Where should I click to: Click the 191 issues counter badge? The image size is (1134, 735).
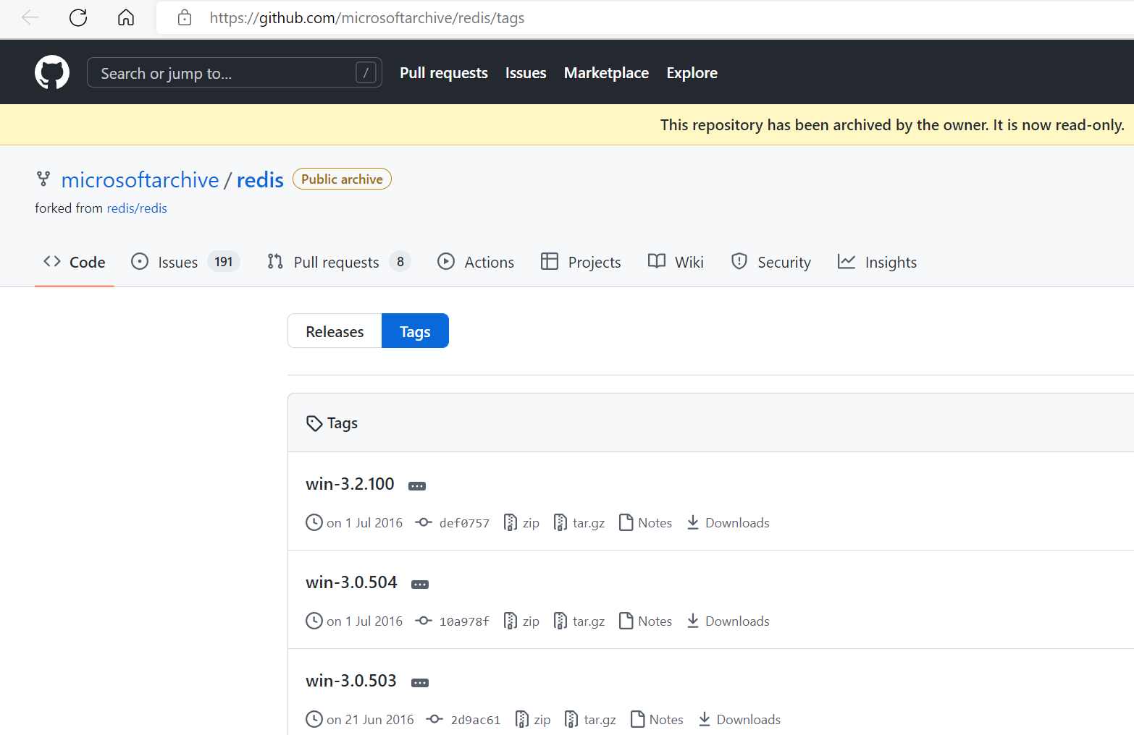224,262
